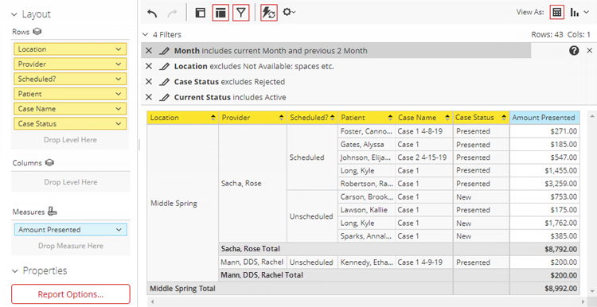Click the Lawson, Kallie patient cell
This screenshot has height=307, width=597.
(x=367, y=210)
